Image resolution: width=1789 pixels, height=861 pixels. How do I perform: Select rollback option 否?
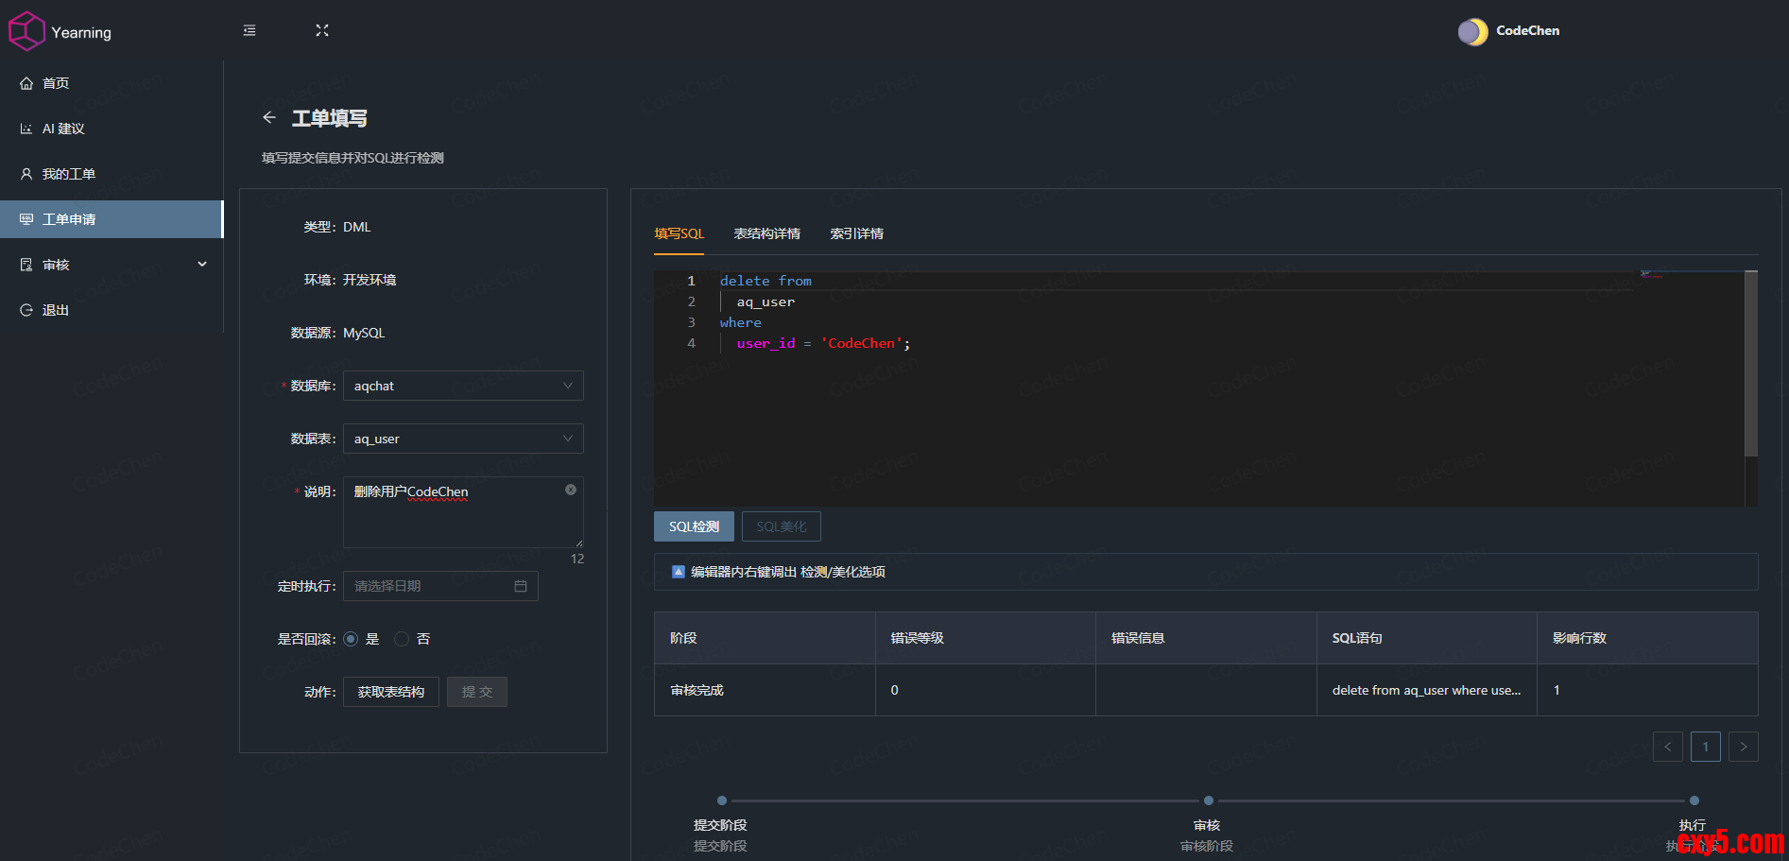click(x=402, y=639)
